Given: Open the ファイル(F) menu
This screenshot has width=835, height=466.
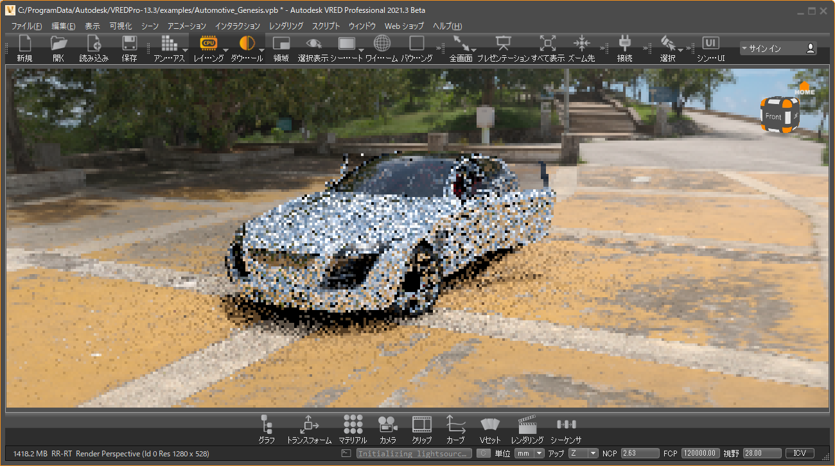Looking at the screenshot, I should (x=26, y=26).
